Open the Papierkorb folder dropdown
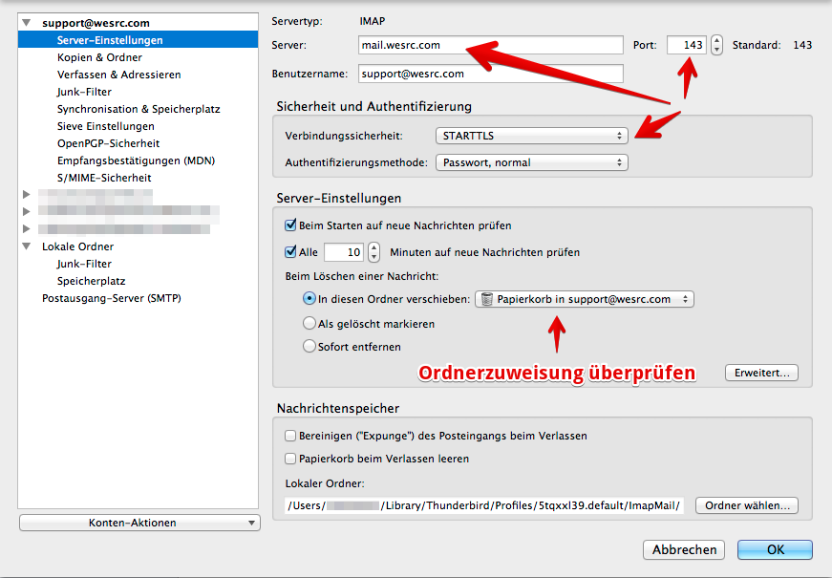The height and width of the screenshot is (578, 832). click(585, 299)
